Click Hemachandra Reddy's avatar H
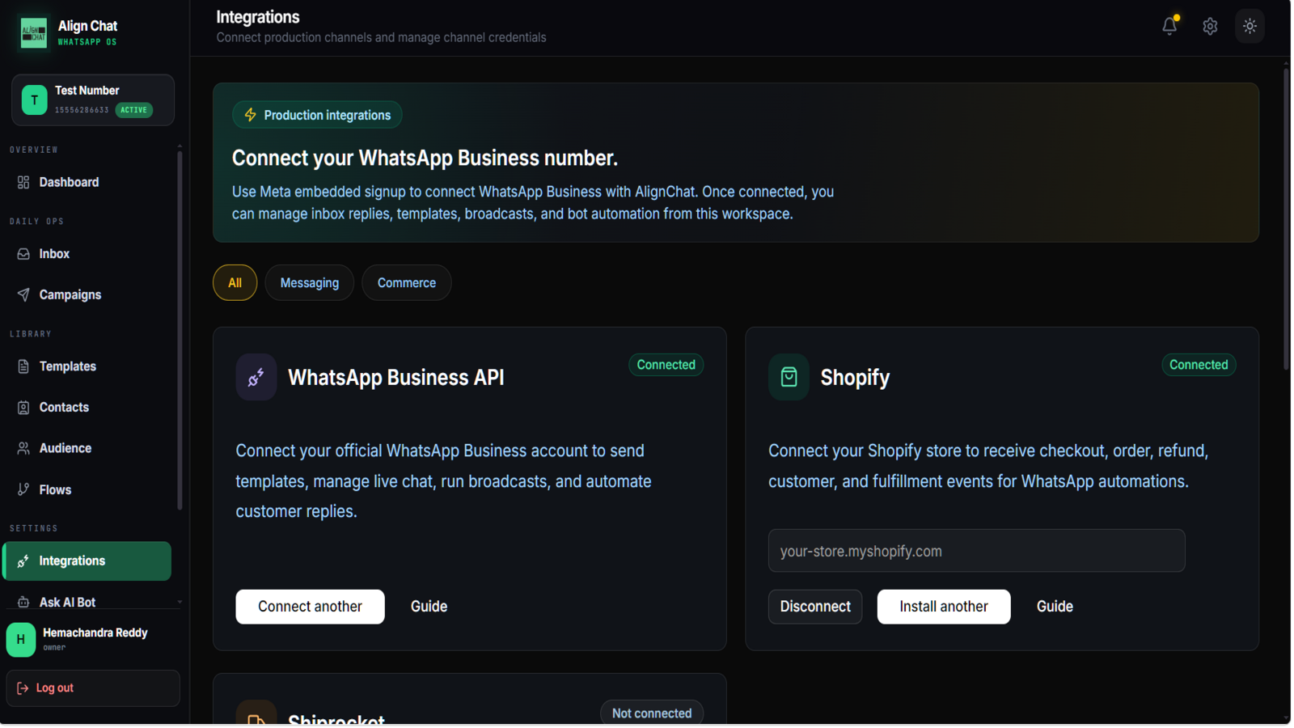Screen dimensions: 1294x728 click(21, 640)
